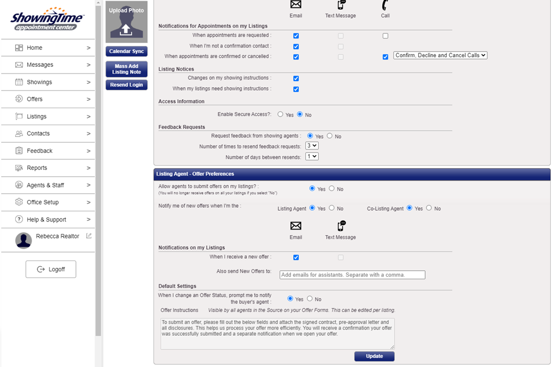This screenshot has width=552, height=367.
Task: Click the ShowingTime appointment center logo
Action: pos(48,19)
